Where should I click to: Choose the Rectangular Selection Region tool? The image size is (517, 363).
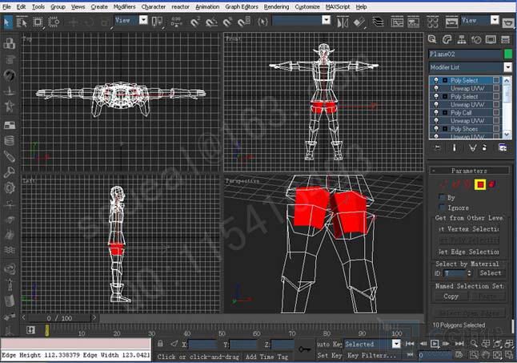pos(38,22)
